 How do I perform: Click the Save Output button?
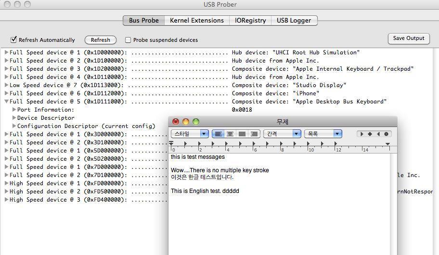coord(409,38)
